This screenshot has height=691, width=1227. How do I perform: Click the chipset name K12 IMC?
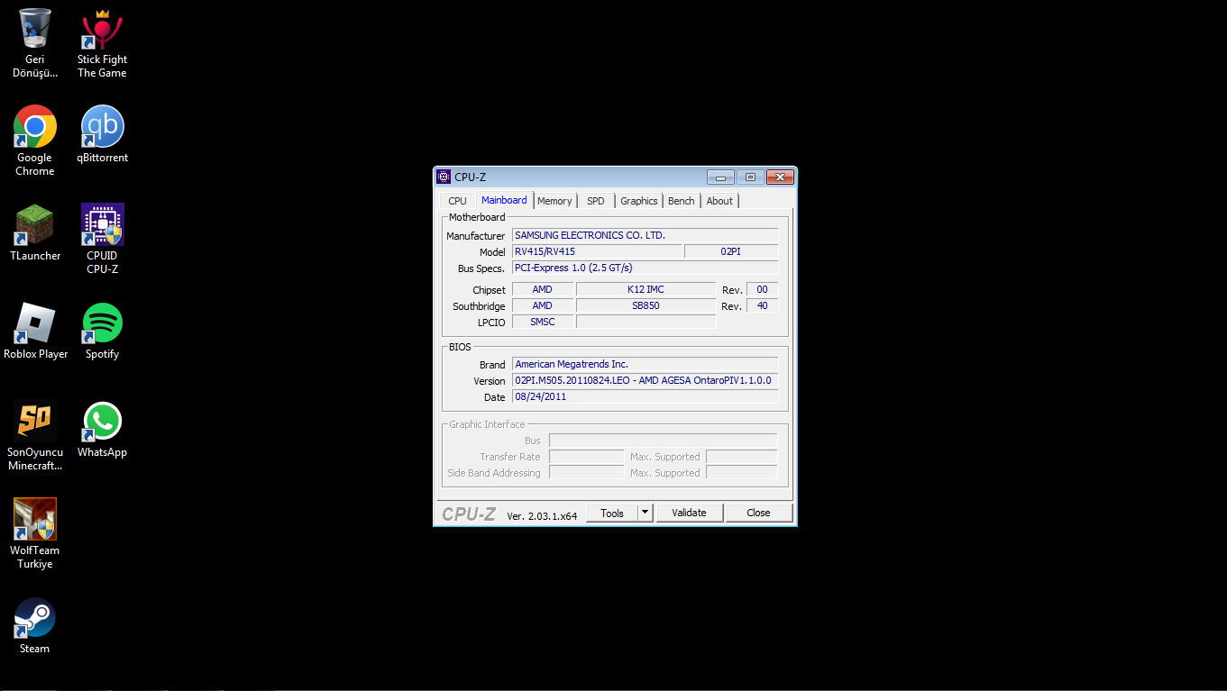[646, 289]
